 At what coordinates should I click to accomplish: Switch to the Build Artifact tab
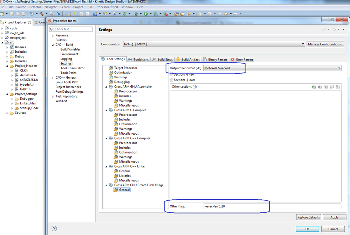188,59
